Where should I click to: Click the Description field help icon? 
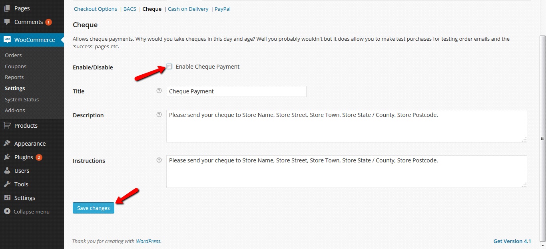pyautogui.click(x=159, y=115)
